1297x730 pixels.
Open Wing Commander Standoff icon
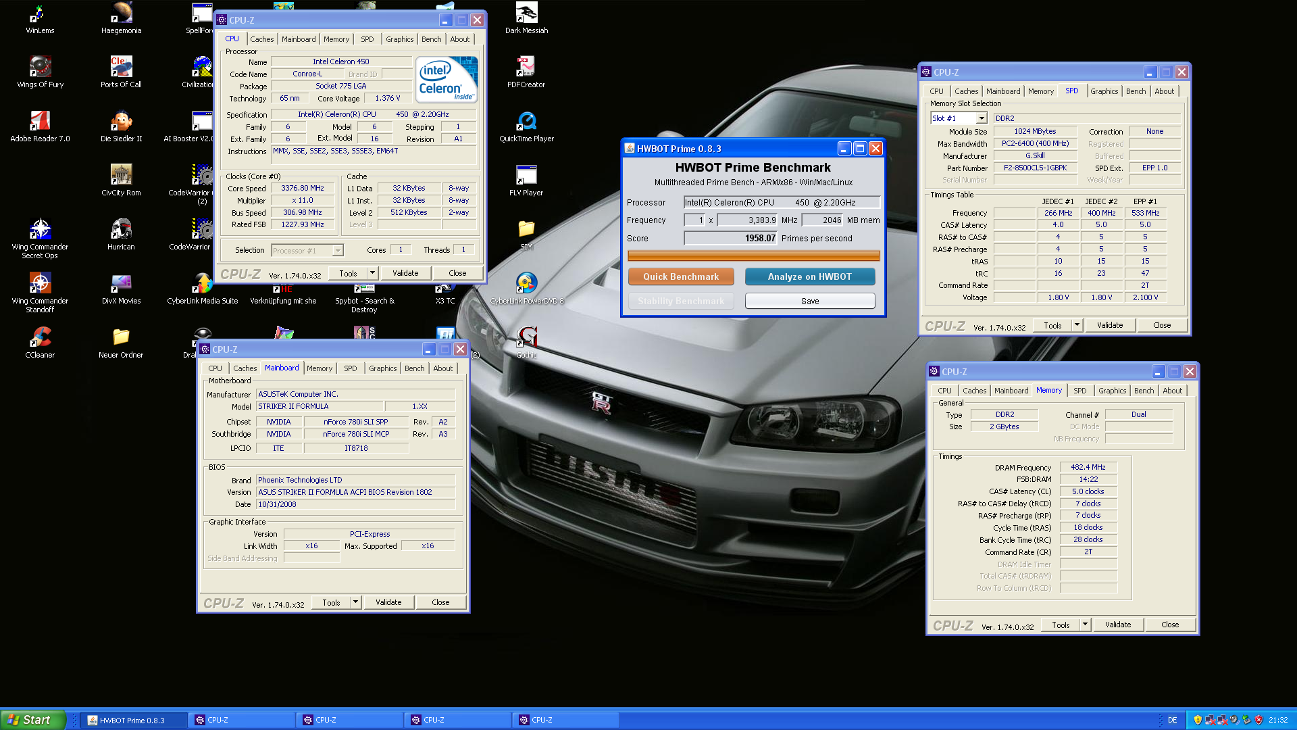[40, 293]
